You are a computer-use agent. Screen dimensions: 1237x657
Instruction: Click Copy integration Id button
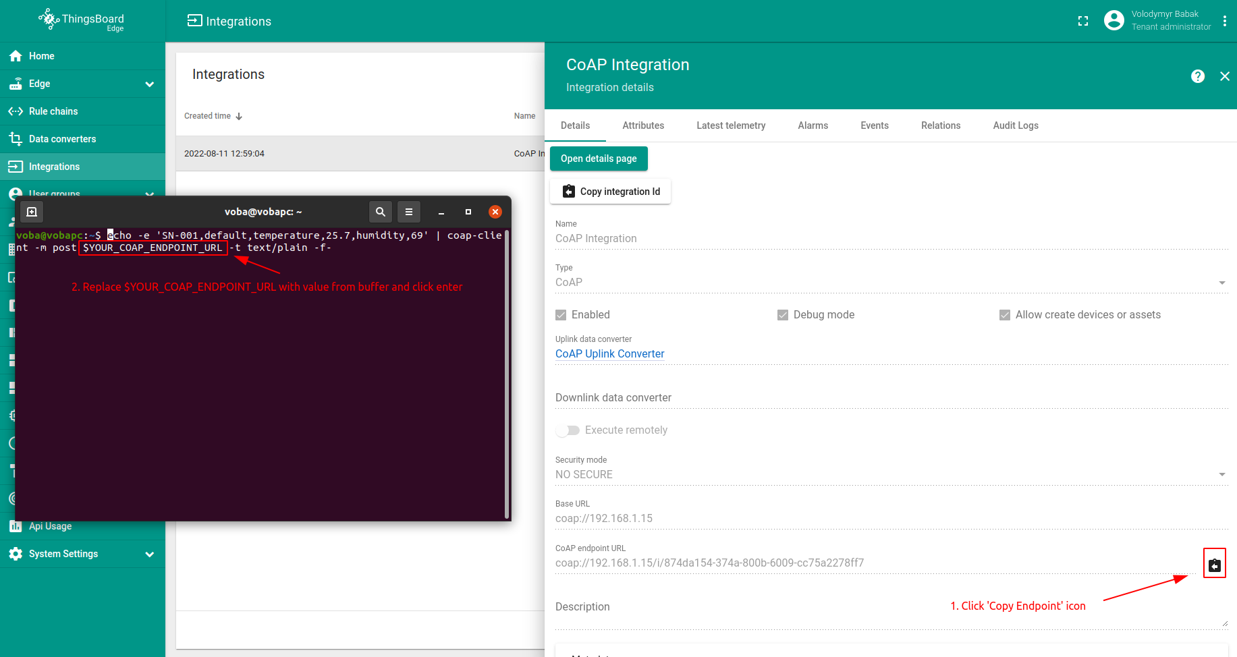point(611,192)
